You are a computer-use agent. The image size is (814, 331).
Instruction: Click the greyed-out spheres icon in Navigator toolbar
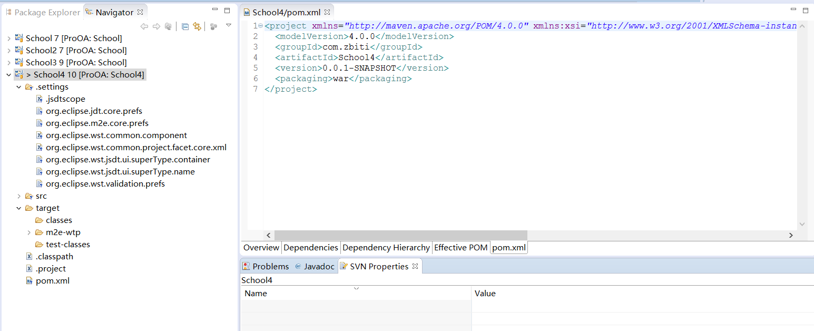[213, 26]
